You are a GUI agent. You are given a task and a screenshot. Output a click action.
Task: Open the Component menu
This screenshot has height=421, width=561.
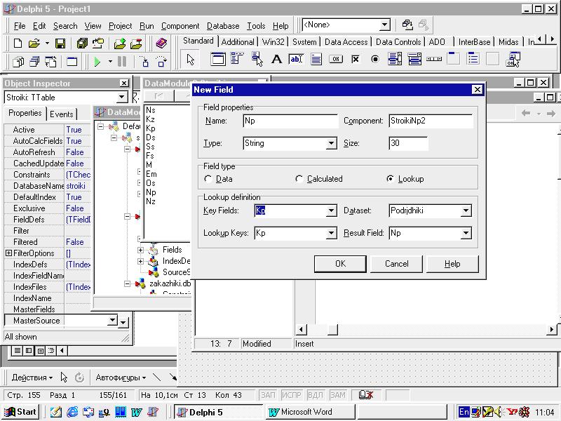click(x=180, y=26)
